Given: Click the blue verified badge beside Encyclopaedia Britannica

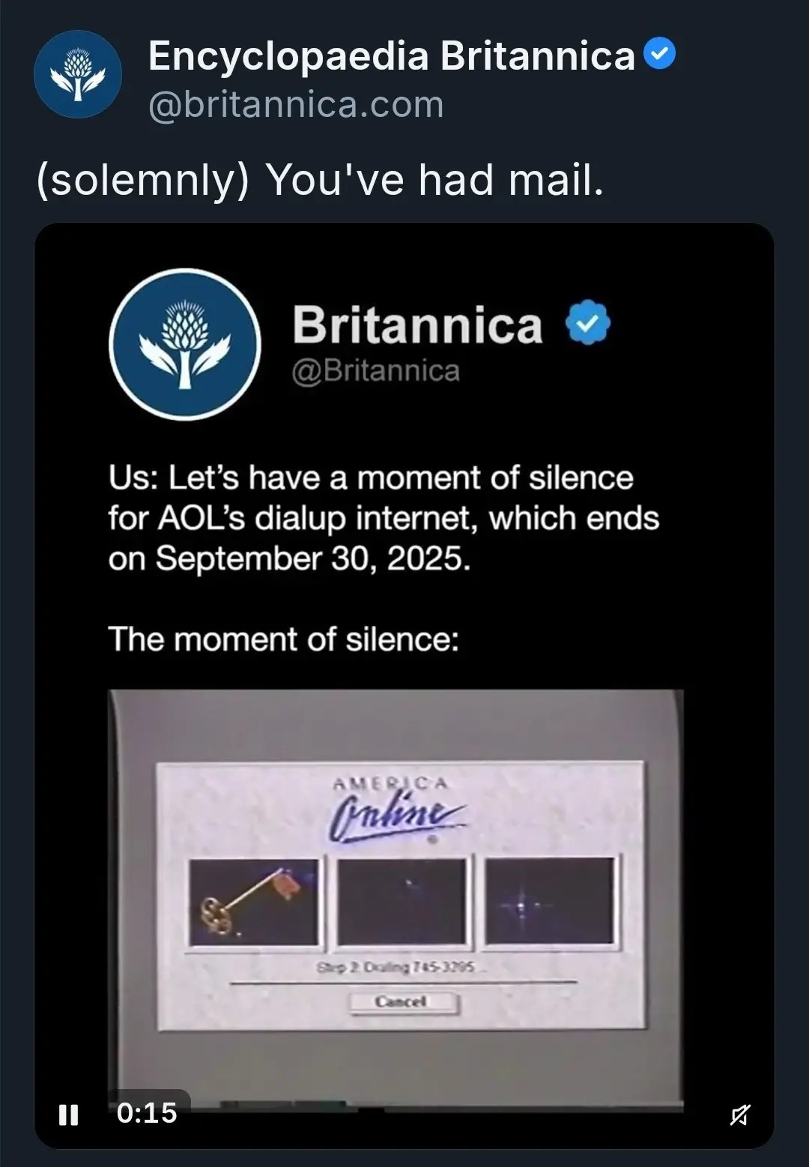Looking at the screenshot, I should coord(660,55).
